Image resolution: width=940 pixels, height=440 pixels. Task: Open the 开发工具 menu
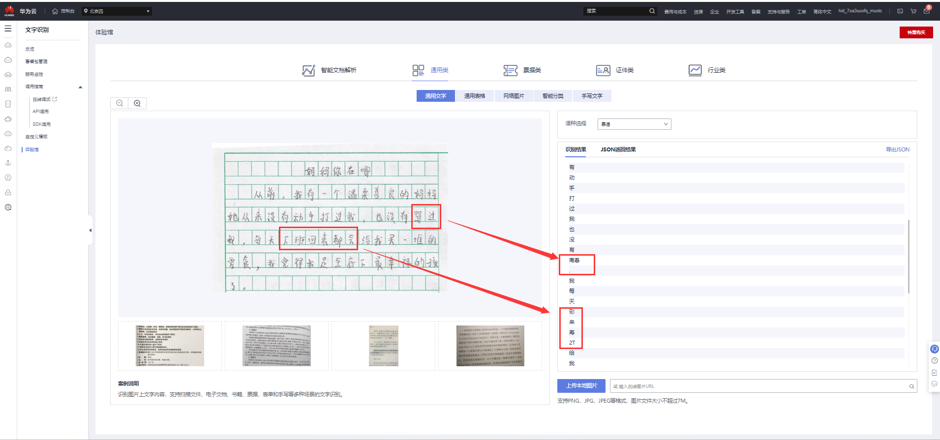click(x=735, y=12)
